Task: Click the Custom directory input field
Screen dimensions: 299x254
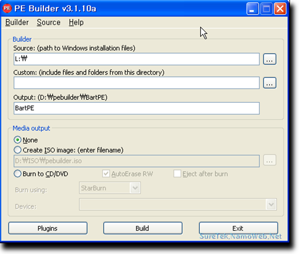Action: coord(137,83)
